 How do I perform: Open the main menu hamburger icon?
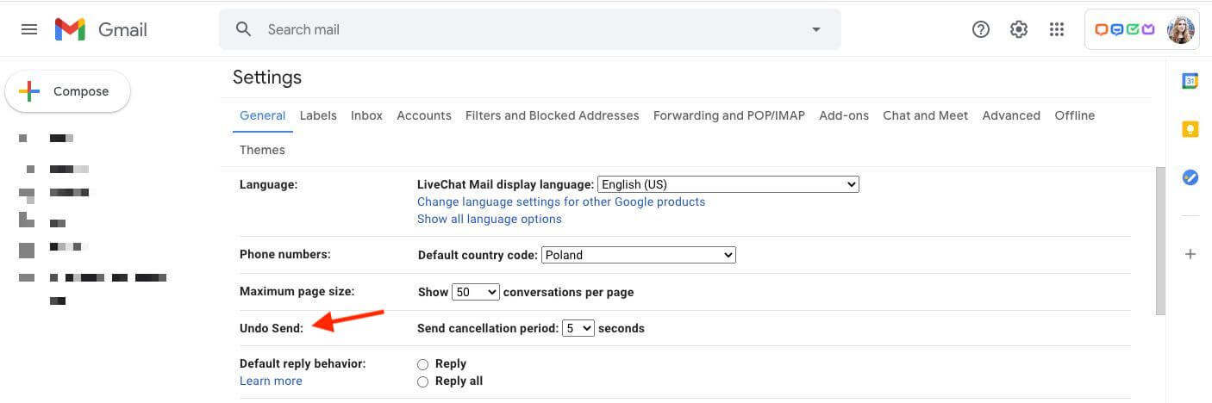pos(29,29)
